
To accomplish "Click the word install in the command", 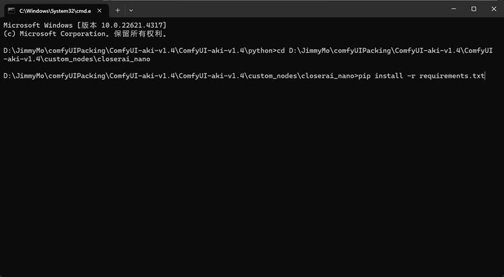I will (x=388, y=76).
